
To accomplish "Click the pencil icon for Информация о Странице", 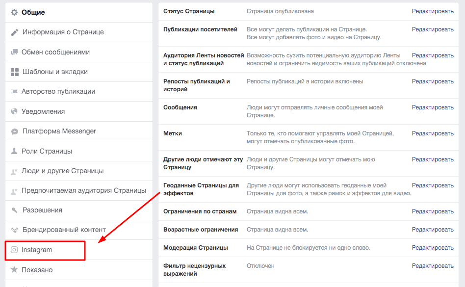I will [14, 32].
